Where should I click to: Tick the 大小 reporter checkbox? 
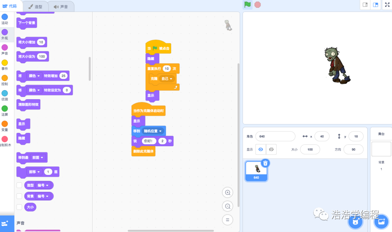pos(19,207)
